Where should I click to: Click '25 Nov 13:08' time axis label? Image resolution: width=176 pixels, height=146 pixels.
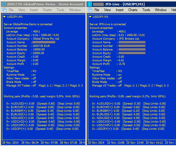click(116, 142)
